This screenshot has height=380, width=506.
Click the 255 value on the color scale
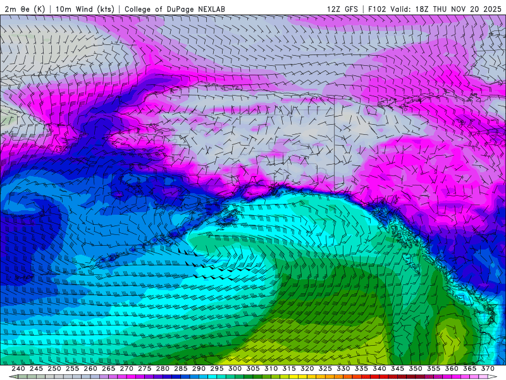pos(73,369)
